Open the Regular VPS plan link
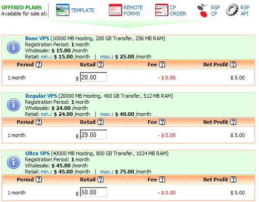This screenshot has height=202, width=259. pos(41,96)
